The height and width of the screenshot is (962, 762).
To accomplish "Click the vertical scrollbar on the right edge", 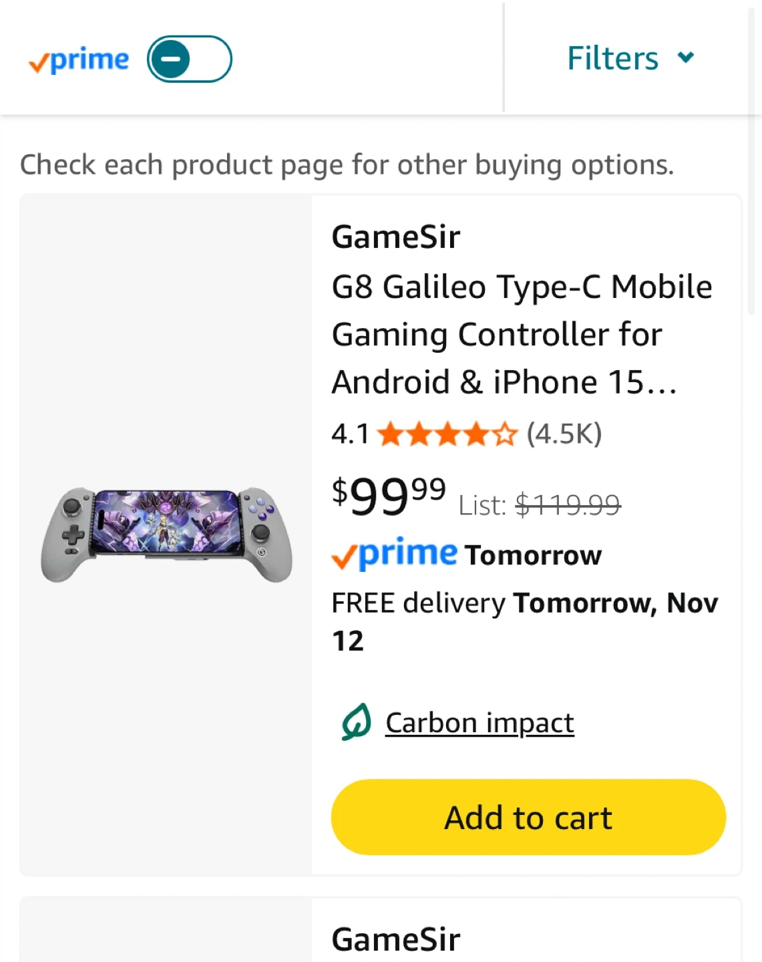I will 751,160.
